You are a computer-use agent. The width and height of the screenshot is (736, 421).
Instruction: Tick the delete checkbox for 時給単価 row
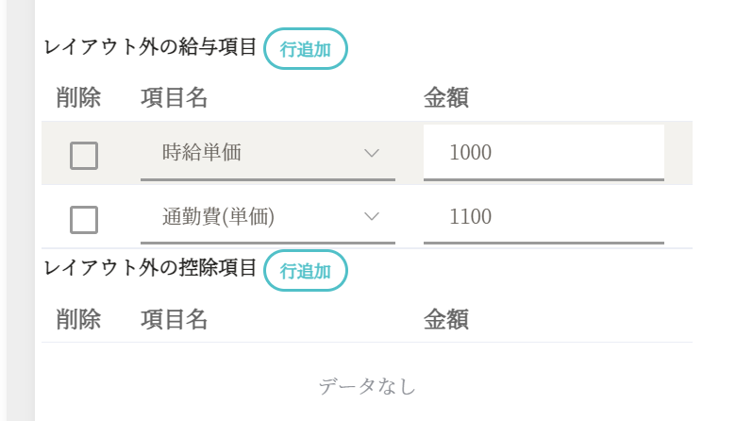pos(84,155)
